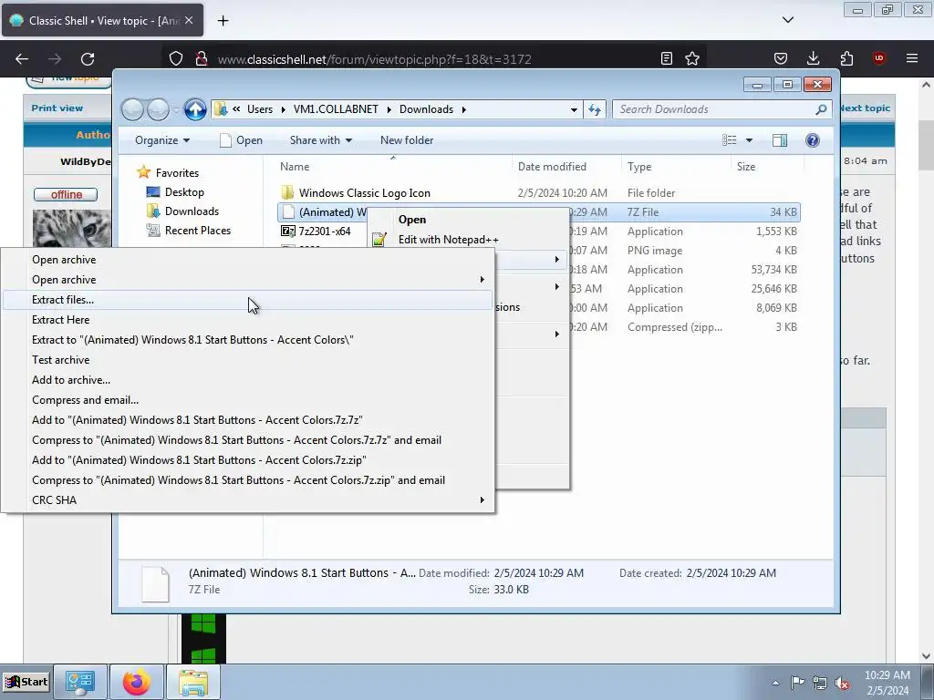Click the Favorites star icon
This screenshot has width=934, height=700.
pyautogui.click(x=143, y=172)
